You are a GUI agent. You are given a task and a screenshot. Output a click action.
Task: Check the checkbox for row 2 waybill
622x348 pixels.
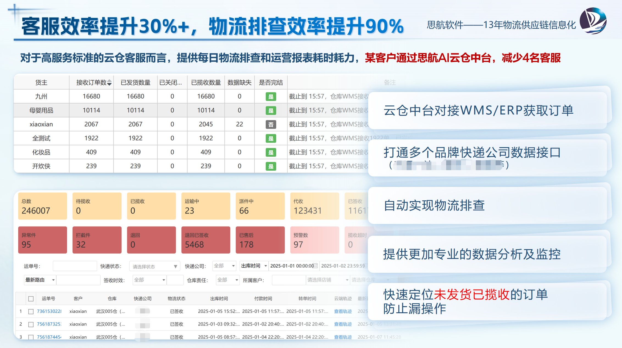[31, 324]
